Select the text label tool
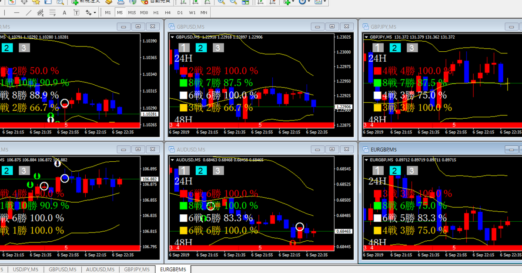 point(77,13)
